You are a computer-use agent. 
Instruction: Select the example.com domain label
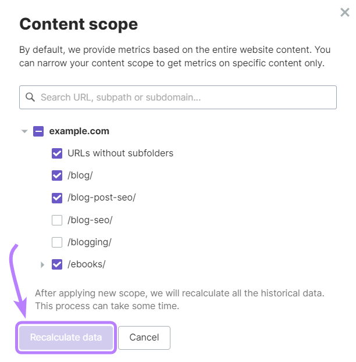tap(79, 131)
